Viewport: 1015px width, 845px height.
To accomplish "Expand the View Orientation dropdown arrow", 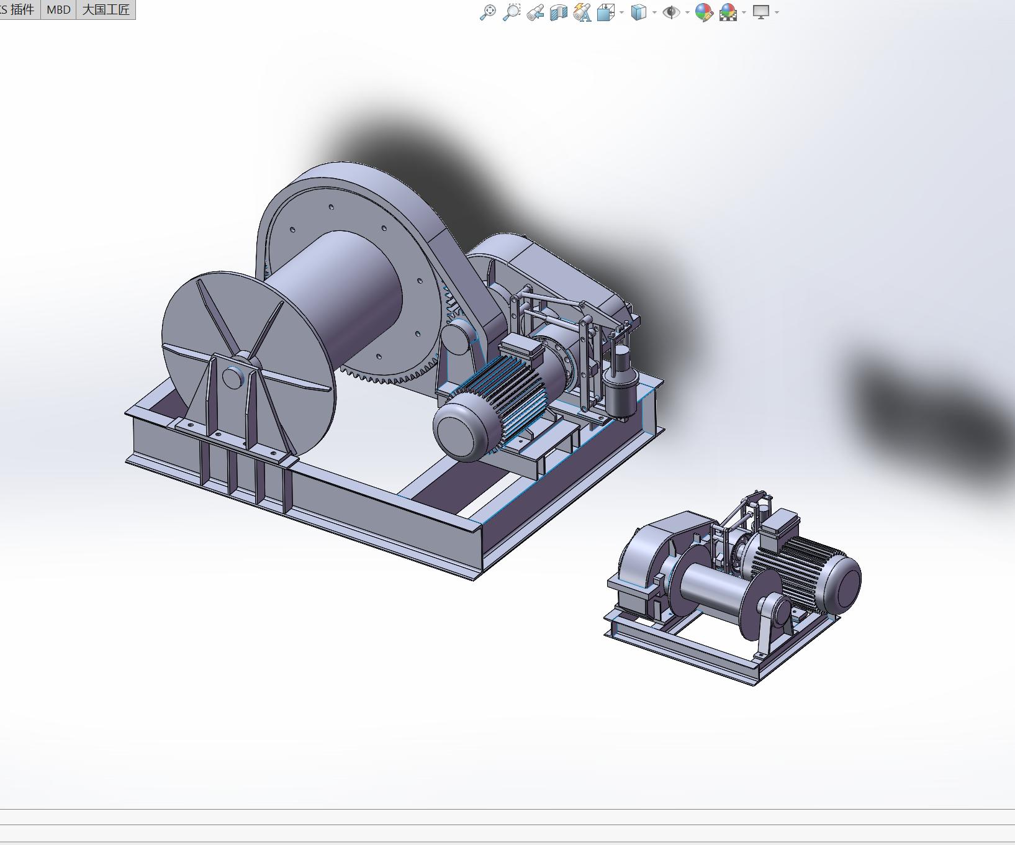I will (x=621, y=12).
